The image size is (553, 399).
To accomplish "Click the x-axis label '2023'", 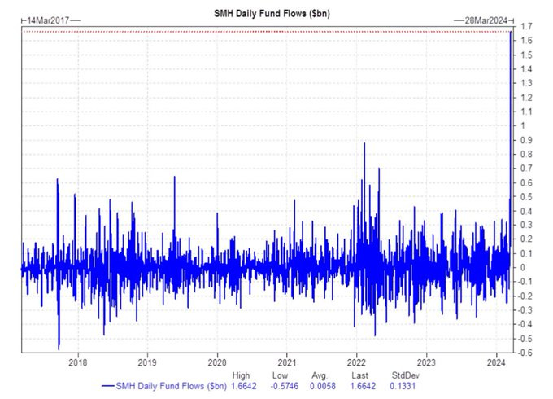I will (426, 362).
